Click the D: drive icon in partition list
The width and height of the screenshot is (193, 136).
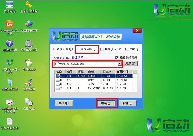[x=58, y=81]
